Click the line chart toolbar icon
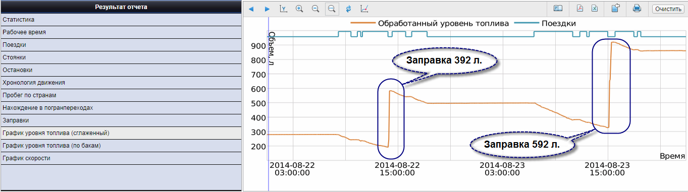 [364, 9]
